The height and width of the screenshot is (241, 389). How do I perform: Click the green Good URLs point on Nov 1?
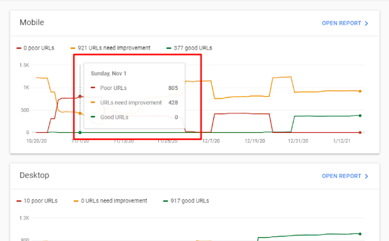(80, 132)
